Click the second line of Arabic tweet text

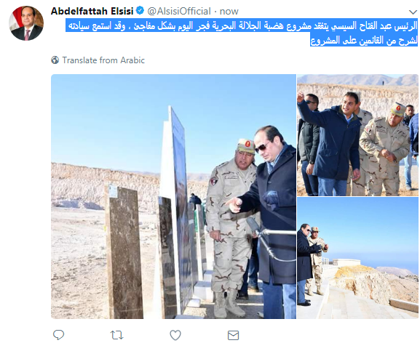[364, 40]
